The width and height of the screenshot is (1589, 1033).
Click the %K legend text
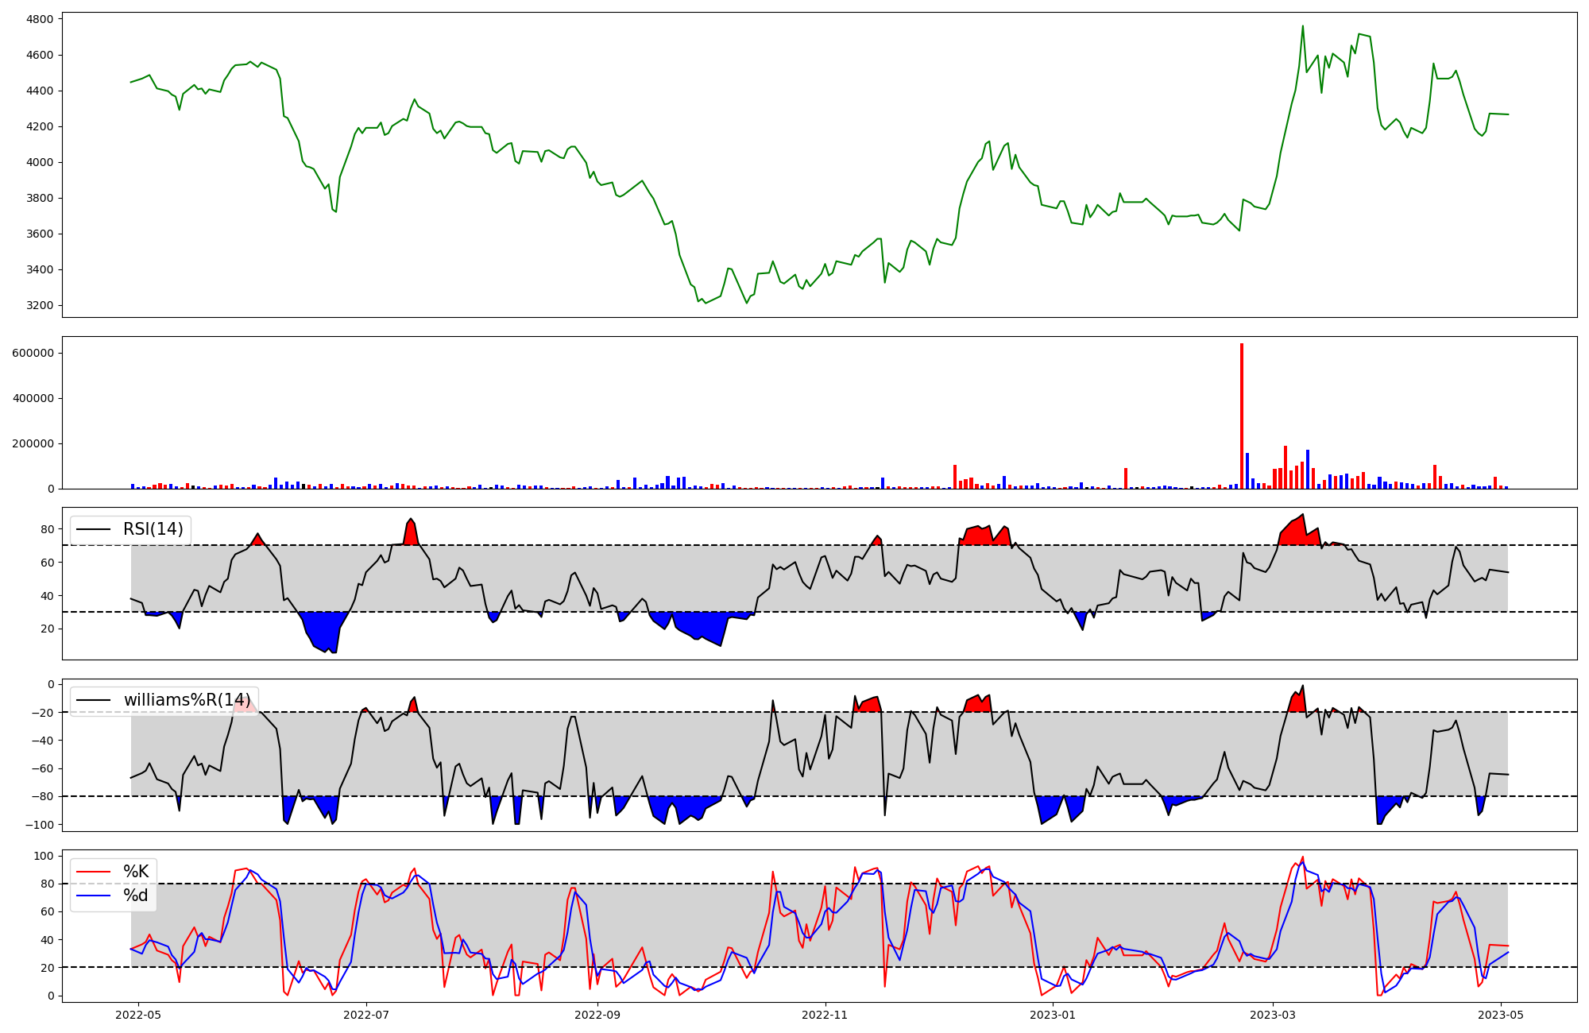135,872
